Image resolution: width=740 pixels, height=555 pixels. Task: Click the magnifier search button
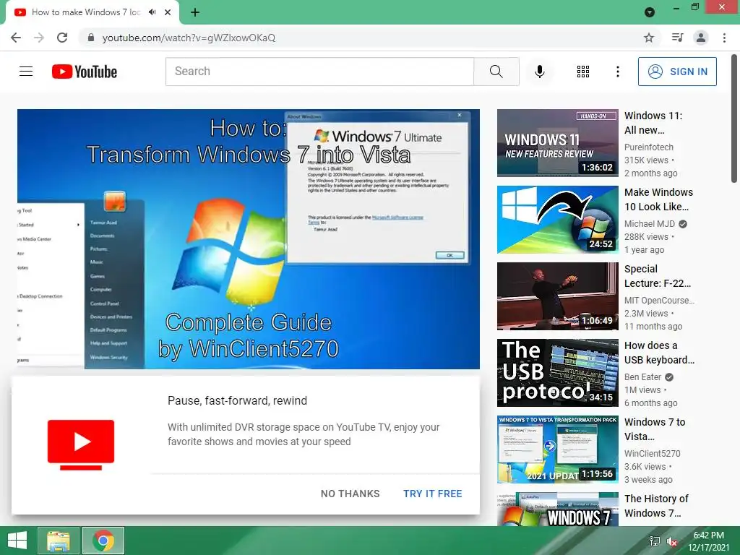point(496,72)
